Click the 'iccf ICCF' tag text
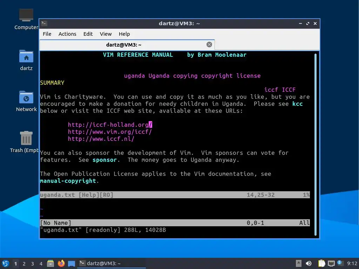 (280, 90)
